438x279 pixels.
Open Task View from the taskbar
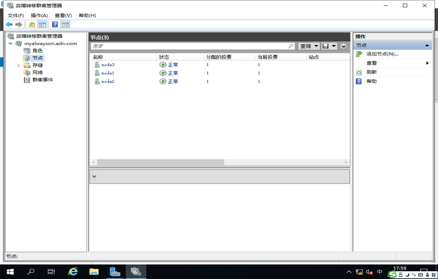tap(51, 272)
